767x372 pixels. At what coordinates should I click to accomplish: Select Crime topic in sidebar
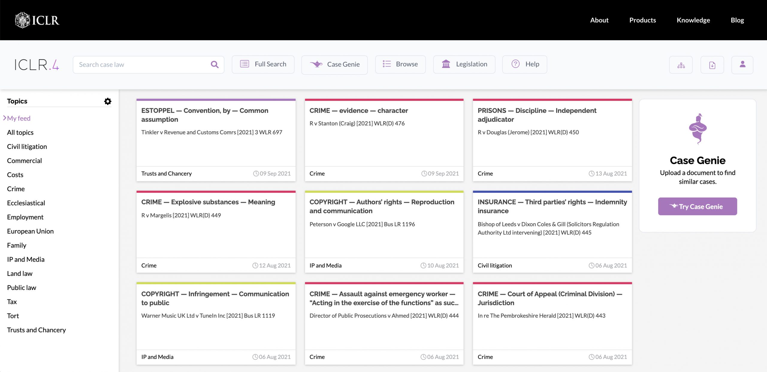tap(16, 189)
